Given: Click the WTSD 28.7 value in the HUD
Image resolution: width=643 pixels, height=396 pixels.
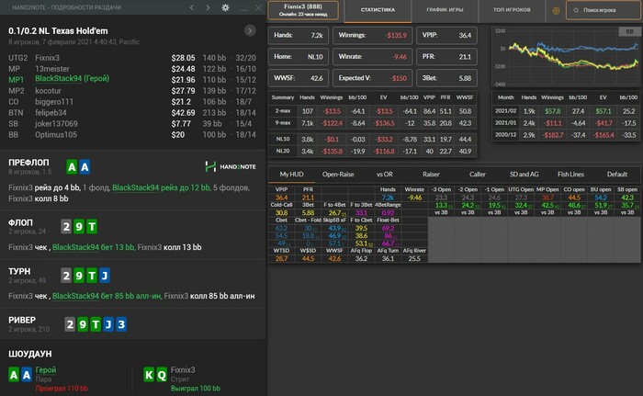Looking at the screenshot, I should (x=281, y=259).
